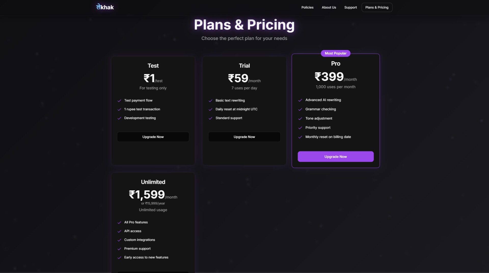Click checkmark icon beside Grammar checking
This screenshot has width=489, height=273.
300,109
